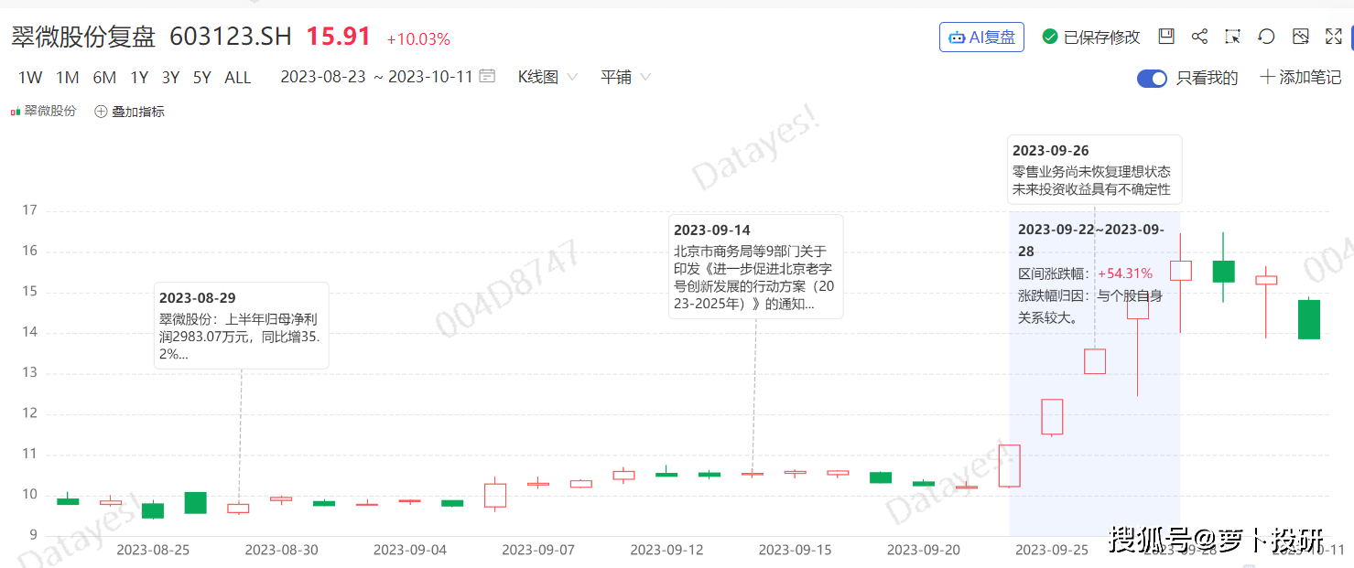Click 添加笔记 to add a note
Screen dimensions: 1354x568
coord(1300,78)
